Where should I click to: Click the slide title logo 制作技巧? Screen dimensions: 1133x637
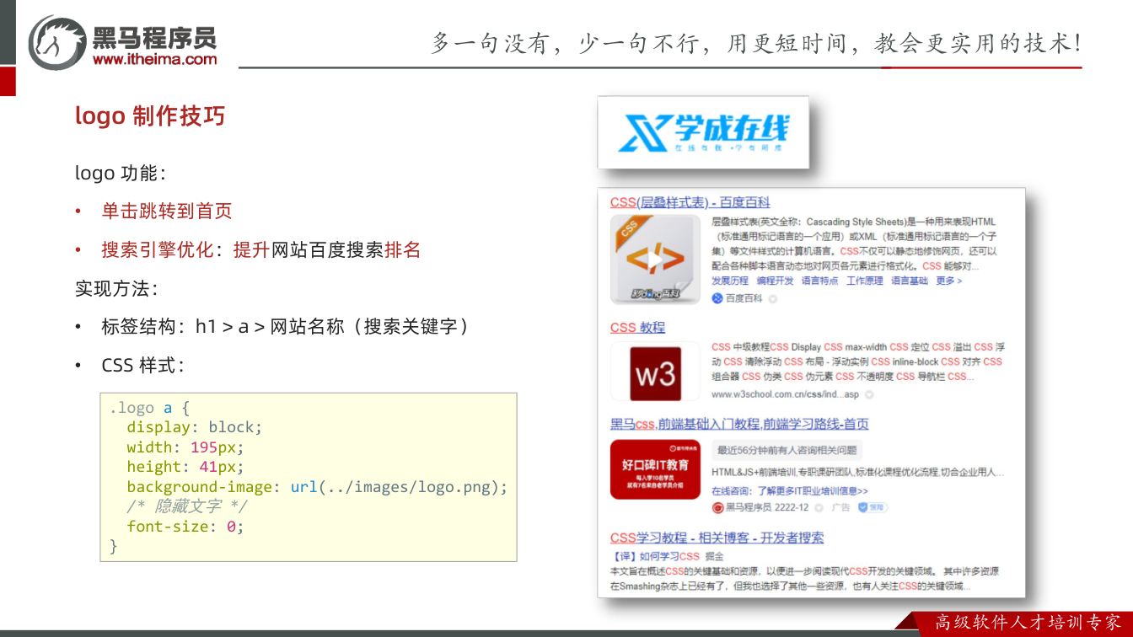point(150,115)
